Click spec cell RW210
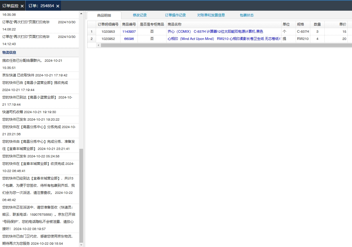Viewport: 352px width, 247px height. click(x=303, y=39)
